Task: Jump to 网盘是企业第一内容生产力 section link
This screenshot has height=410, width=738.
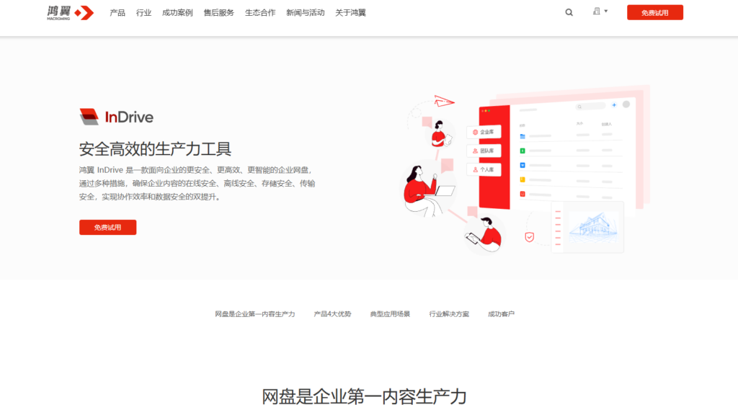Action: pos(255,314)
